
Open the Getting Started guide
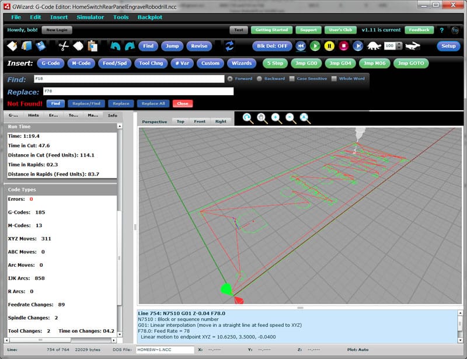pyautogui.click(x=271, y=30)
